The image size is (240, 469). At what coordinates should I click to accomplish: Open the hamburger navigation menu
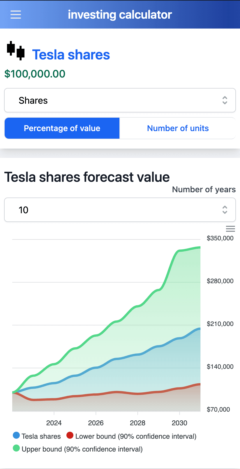click(16, 15)
